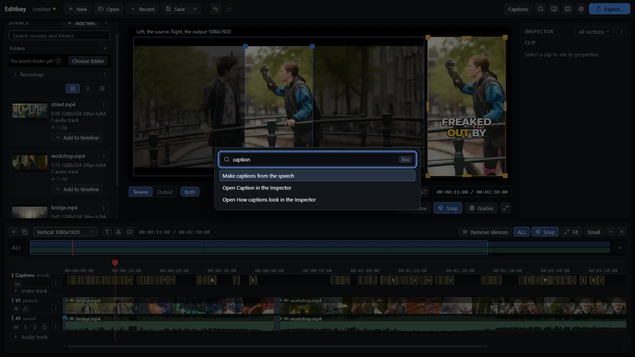Click the redo arrow icon
Image resolution: width=635 pixels, height=357 pixels.
point(229,9)
